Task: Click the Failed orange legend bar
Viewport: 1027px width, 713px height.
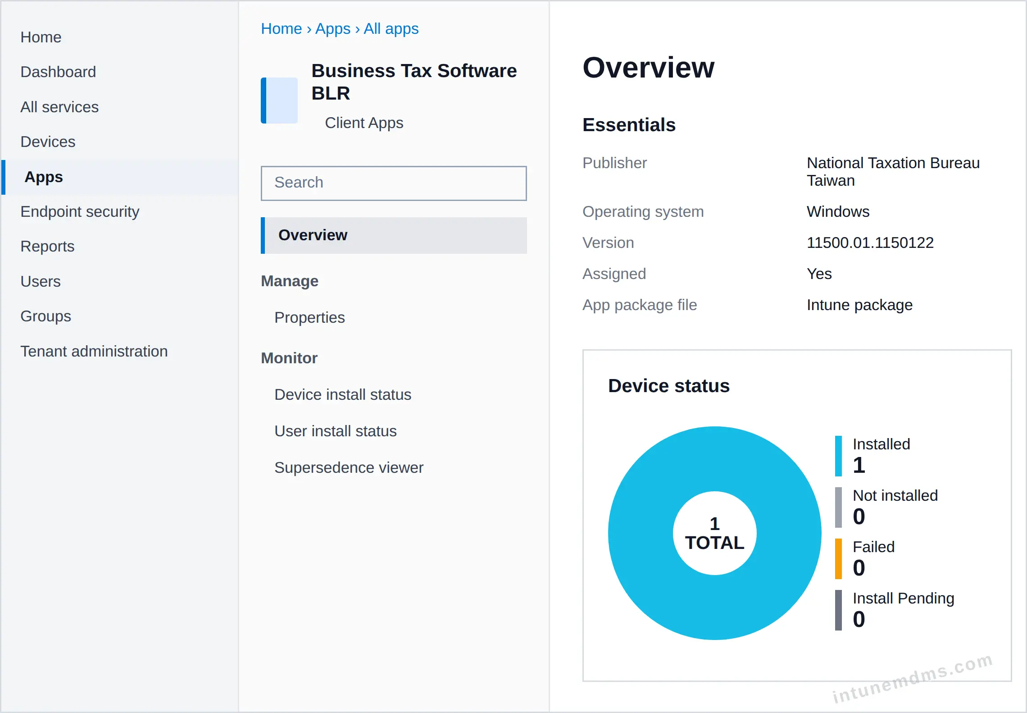Action: click(838, 559)
